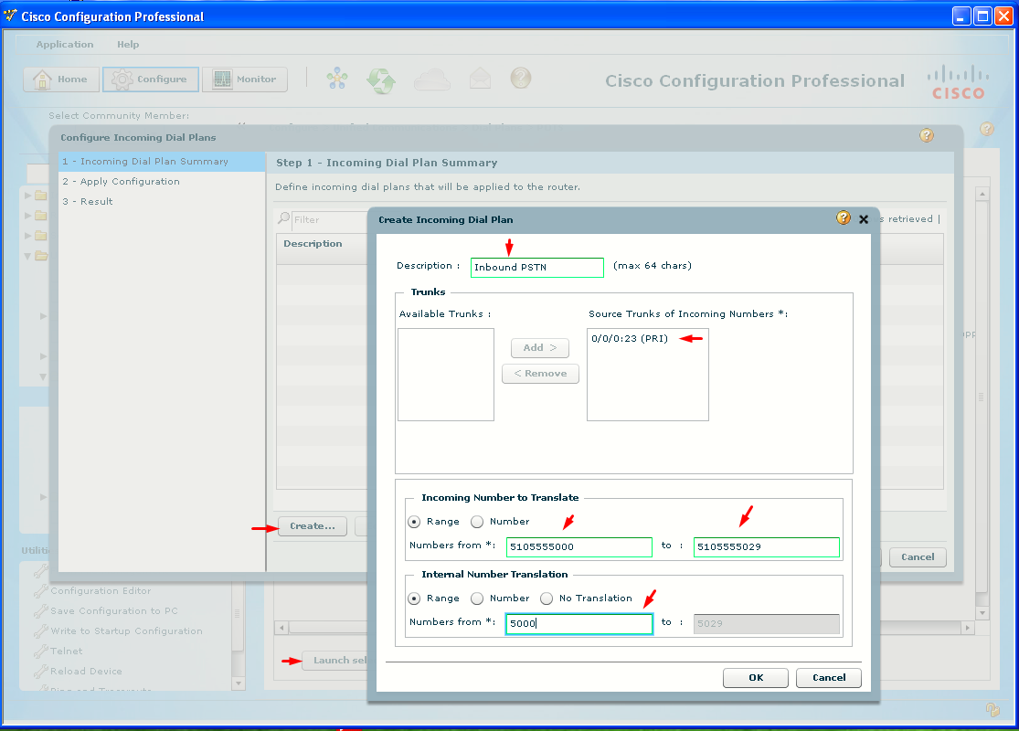Open Save Configuration to PC utility
The image size is (1019, 731).
coord(113,610)
